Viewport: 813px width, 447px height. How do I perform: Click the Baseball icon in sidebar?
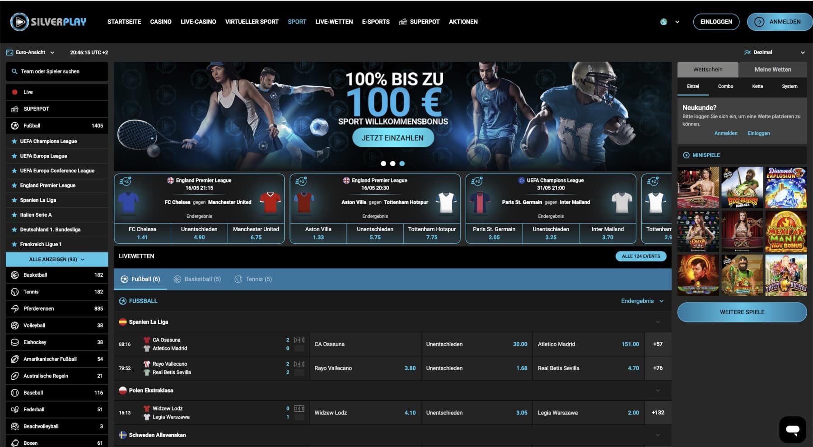[15, 393]
